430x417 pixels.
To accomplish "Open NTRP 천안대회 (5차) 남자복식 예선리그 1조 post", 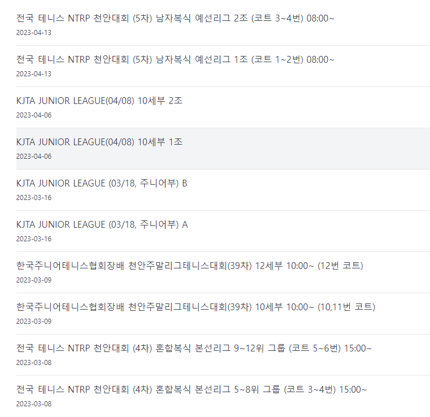I will [x=175, y=59].
